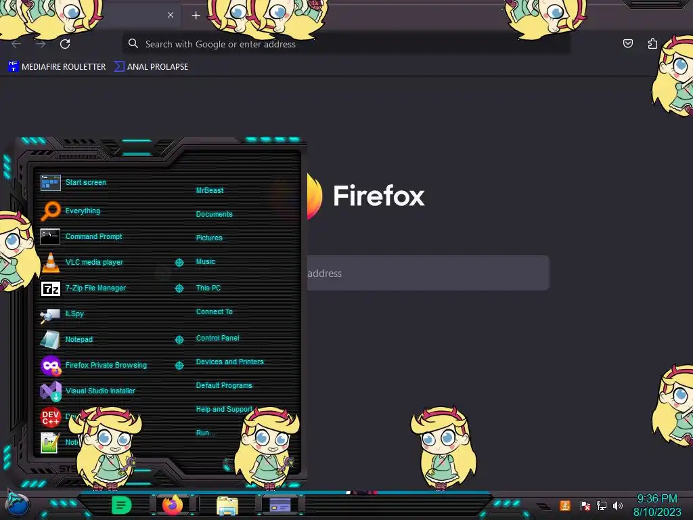Viewport: 693px width, 520px height.
Task: Open a new Firefox tab
Action: 196,16
